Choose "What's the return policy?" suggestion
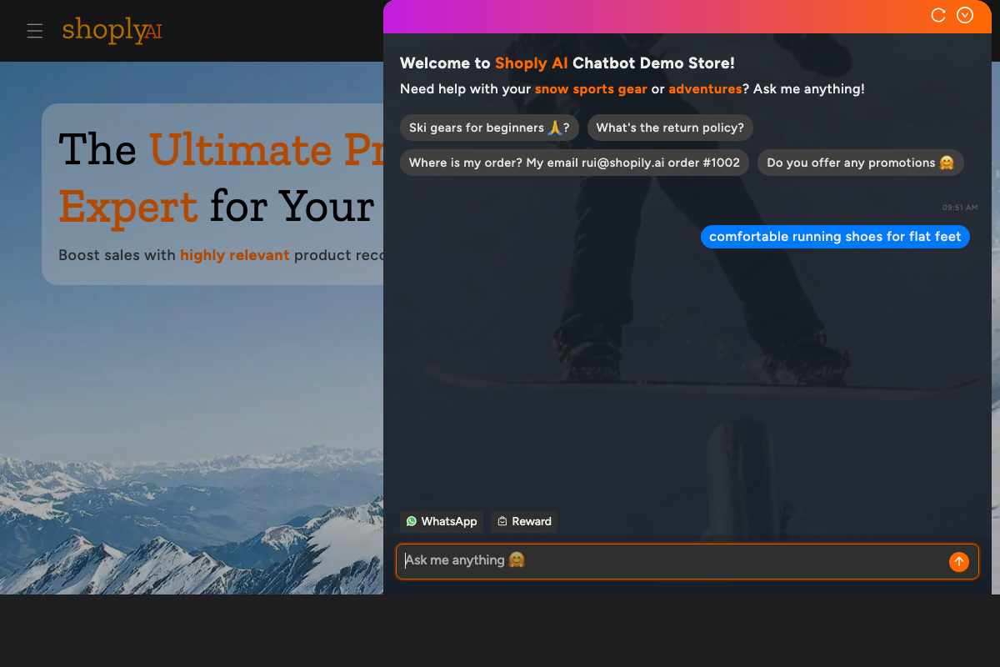 click(670, 128)
